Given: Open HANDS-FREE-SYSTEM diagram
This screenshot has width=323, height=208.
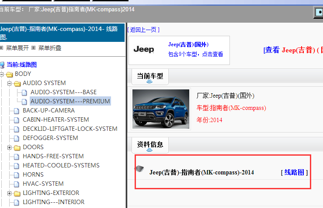Looking at the screenshot, I should 53,156.
